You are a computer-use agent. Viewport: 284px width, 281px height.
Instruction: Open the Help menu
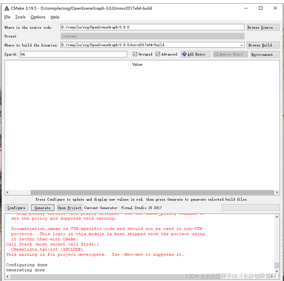point(55,17)
